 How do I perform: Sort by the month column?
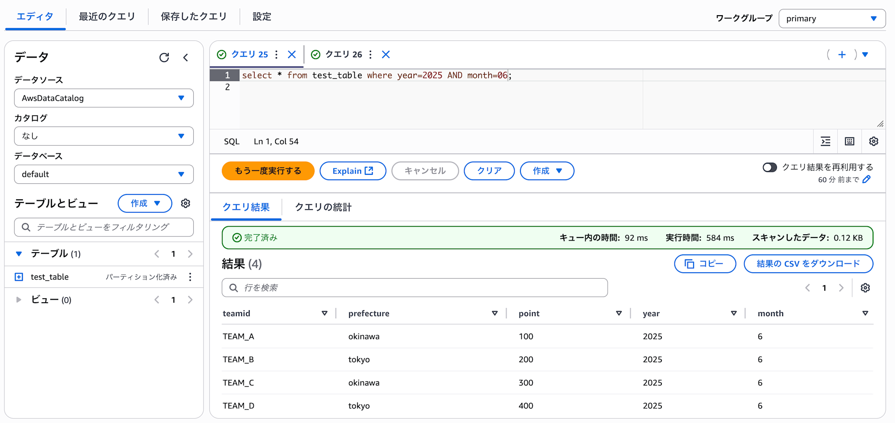pyautogui.click(x=865, y=313)
